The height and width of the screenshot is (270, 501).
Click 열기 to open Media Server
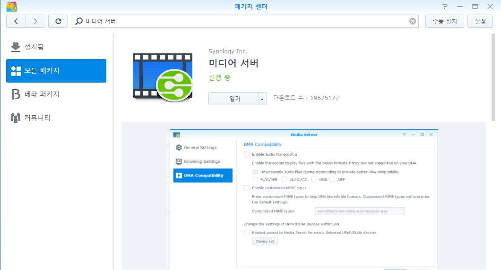coord(233,99)
